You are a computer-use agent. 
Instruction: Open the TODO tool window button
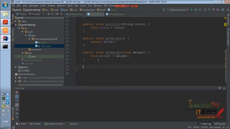[x=21, y=124]
